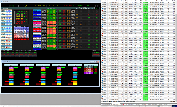Image resolution: width=177 pixels, height=107 pixels.
Task: Click the Basket TakeProfit box
Action: 39,6
